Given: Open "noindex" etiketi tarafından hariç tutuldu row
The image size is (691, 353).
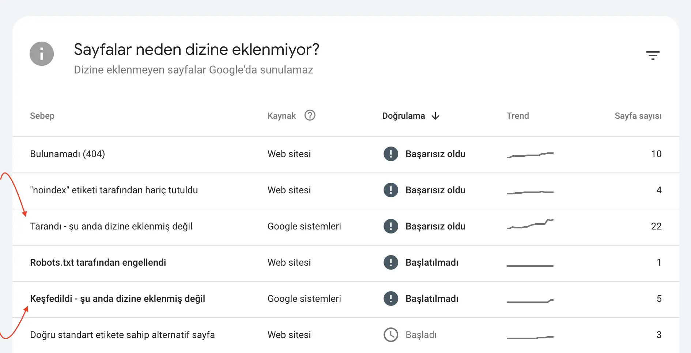Looking at the screenshot, I should tap(346, 191).
